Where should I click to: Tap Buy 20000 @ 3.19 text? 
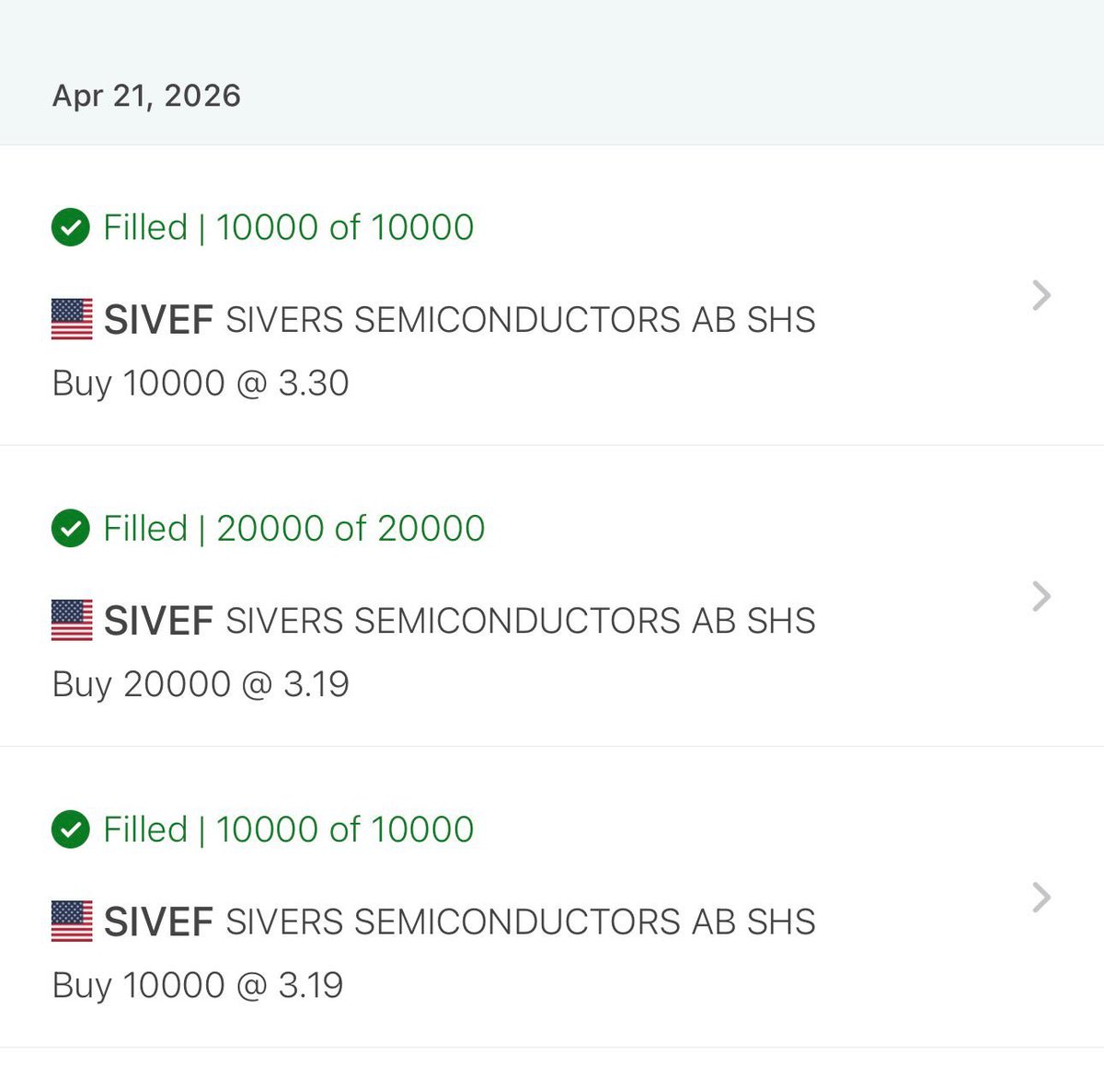point(201,683)
